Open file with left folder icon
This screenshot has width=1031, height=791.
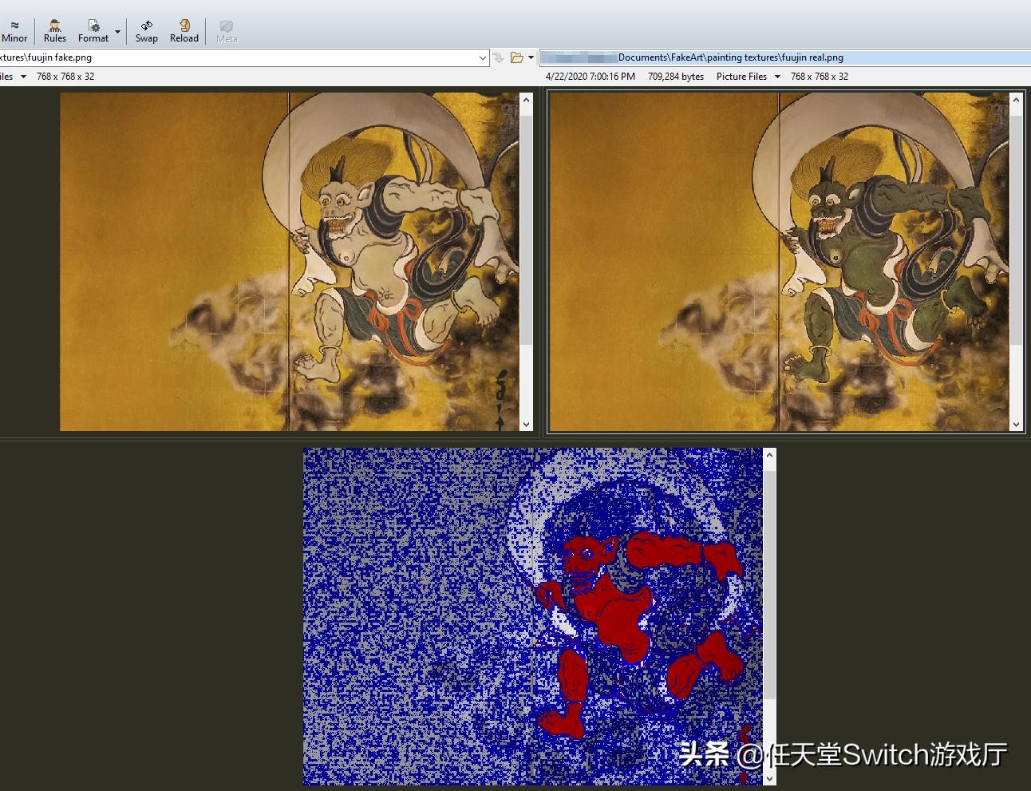517,57
